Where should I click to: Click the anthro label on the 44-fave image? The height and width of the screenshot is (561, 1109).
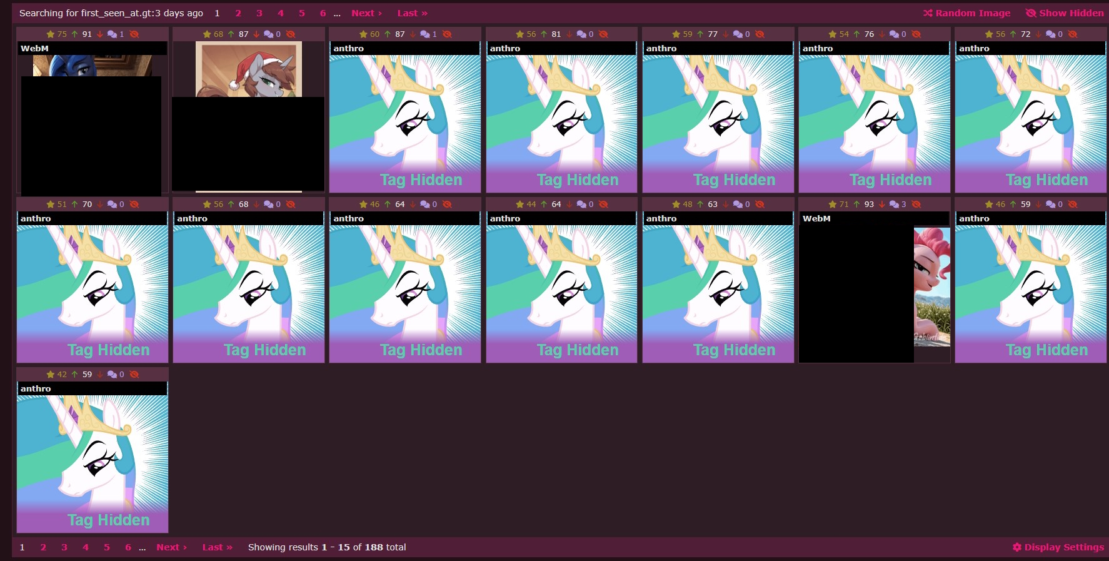(505, 218)
